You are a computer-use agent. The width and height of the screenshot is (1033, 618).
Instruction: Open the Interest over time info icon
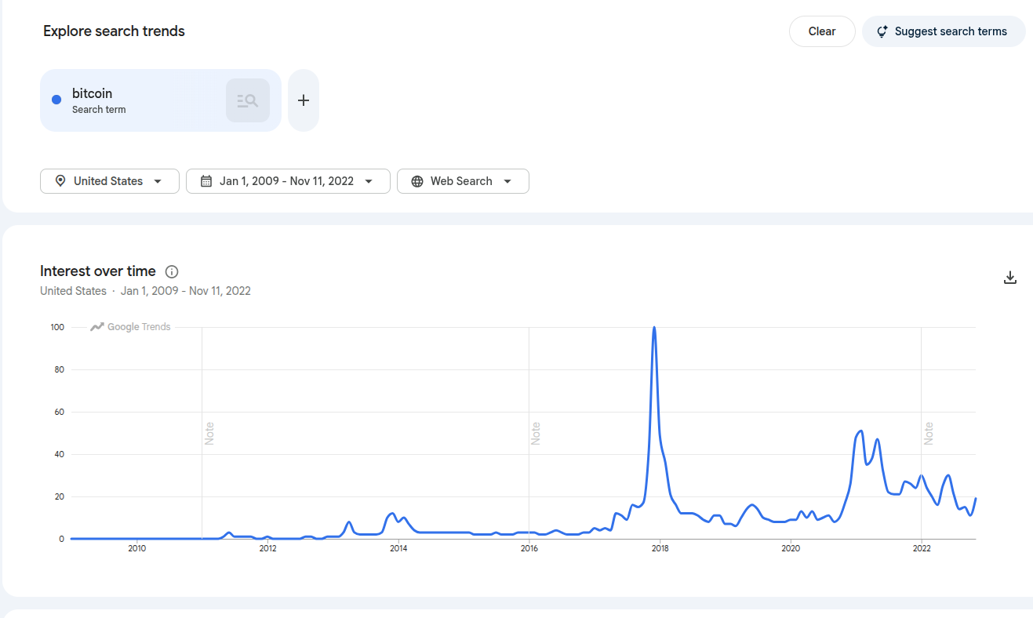[172, 271]
